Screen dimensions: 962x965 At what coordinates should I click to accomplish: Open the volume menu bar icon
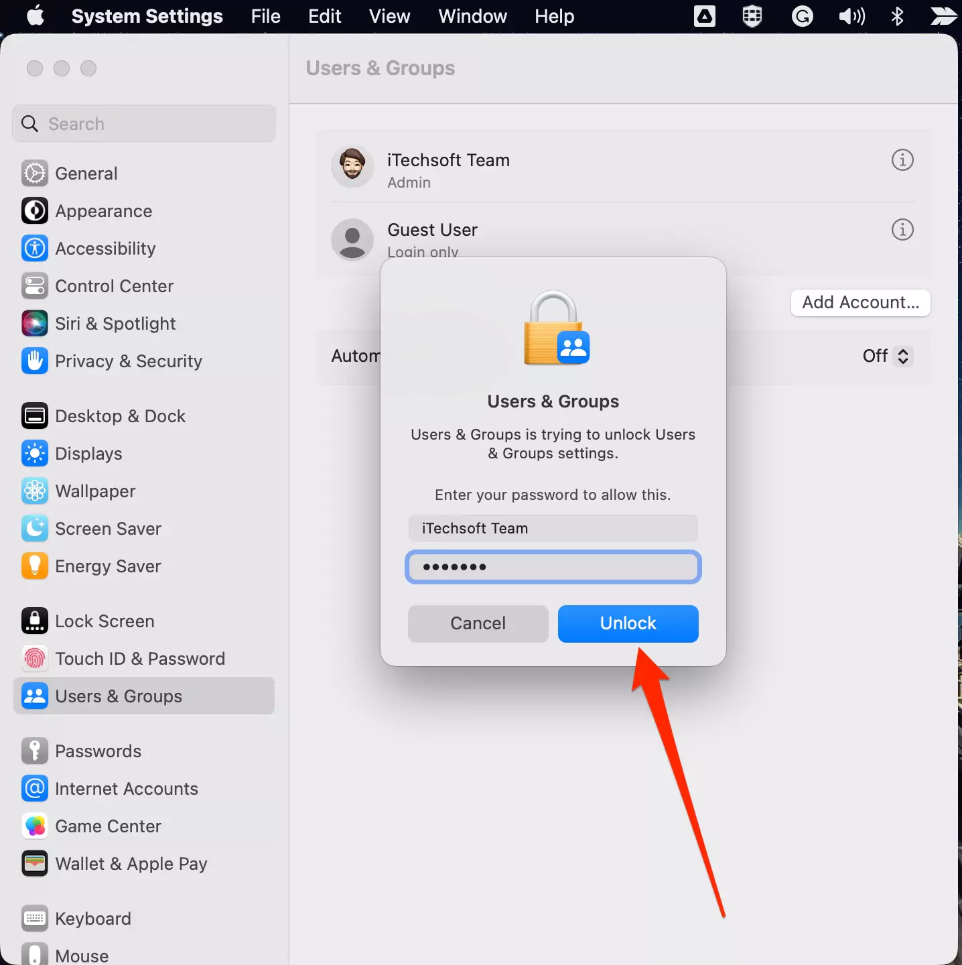click(851, 16)
